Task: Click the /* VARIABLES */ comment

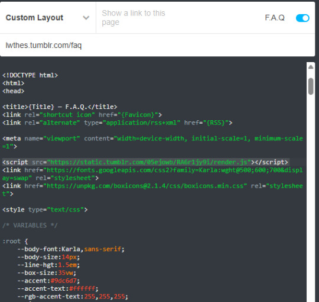Action: point(30,226)
